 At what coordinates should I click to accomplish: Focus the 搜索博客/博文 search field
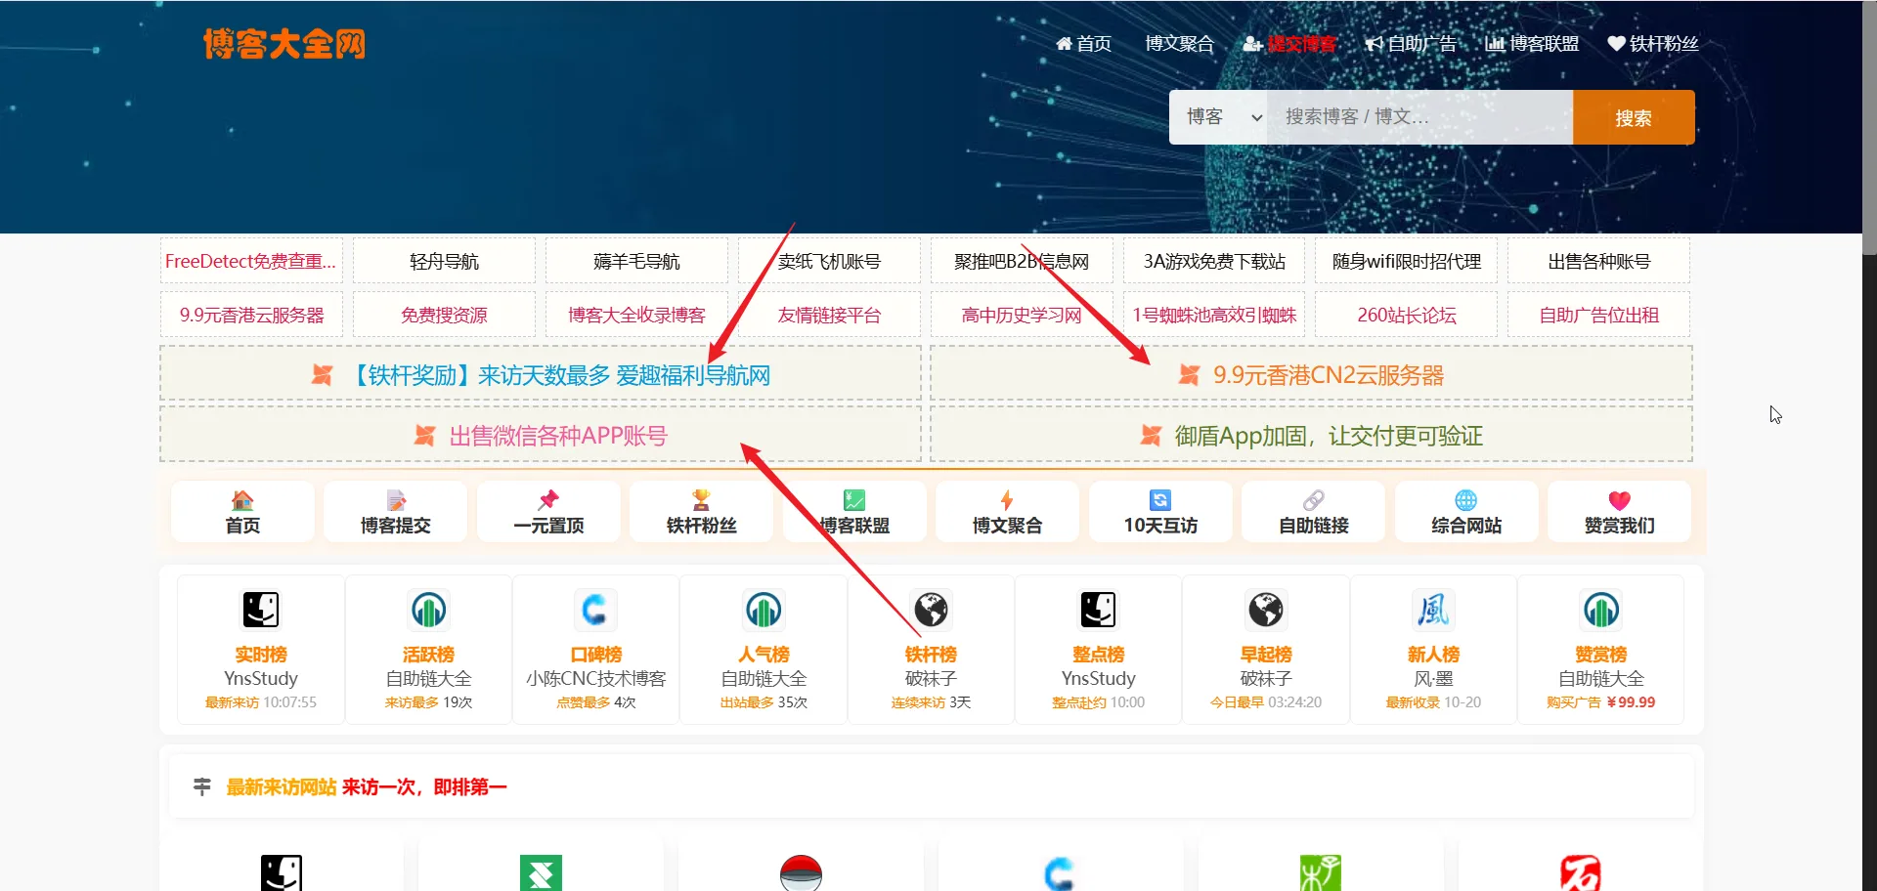coord(1420,117)
